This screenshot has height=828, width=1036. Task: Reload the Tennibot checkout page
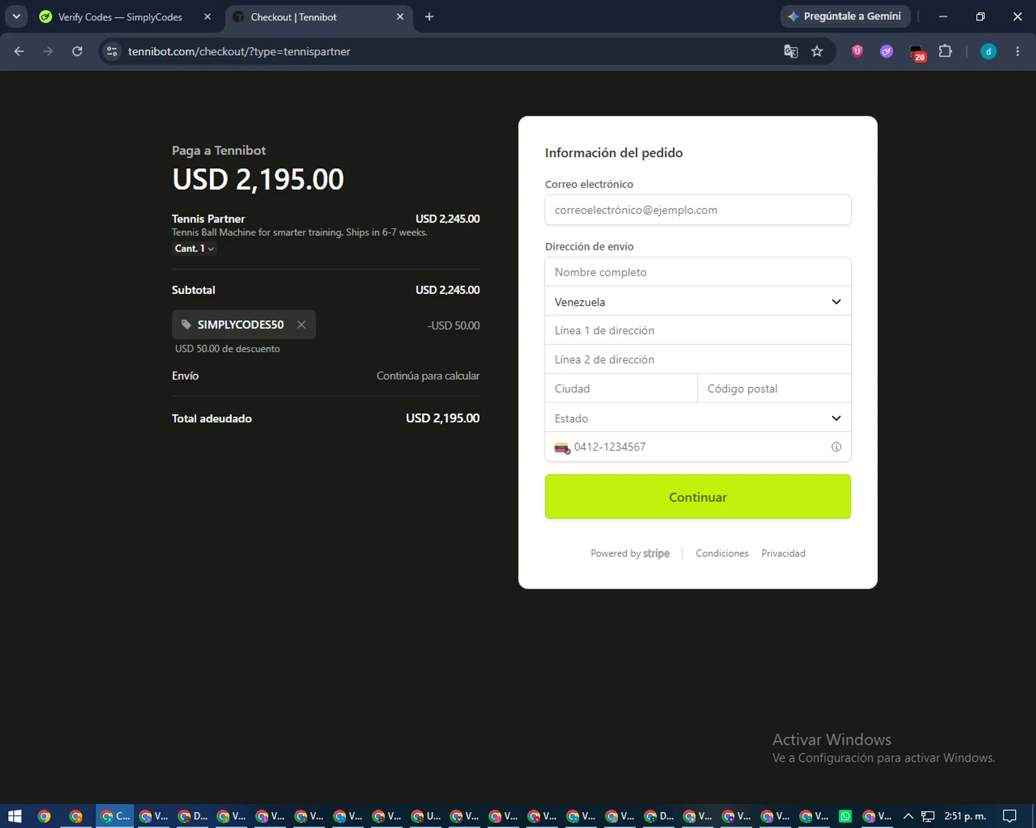pyautogui.click(x=77, y=51)
